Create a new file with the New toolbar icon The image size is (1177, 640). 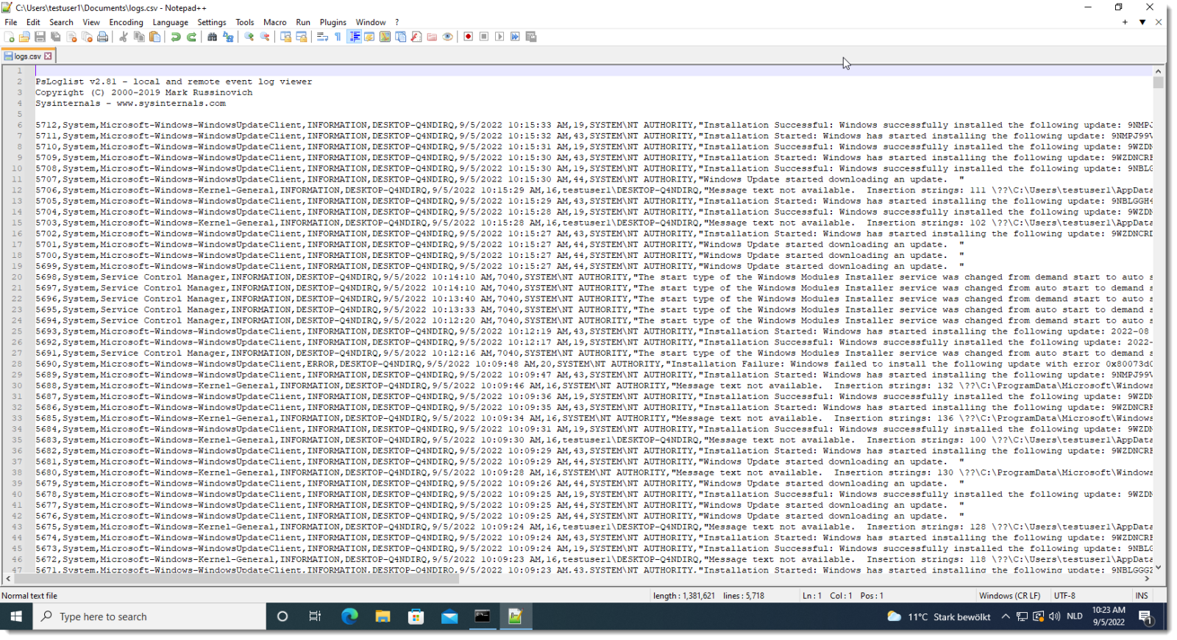pyautogui.click(x=9, y=37)
